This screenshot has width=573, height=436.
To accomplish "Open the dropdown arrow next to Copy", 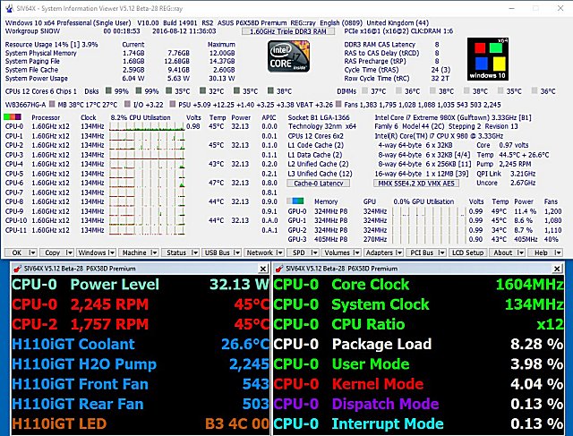I will point(69,252).
